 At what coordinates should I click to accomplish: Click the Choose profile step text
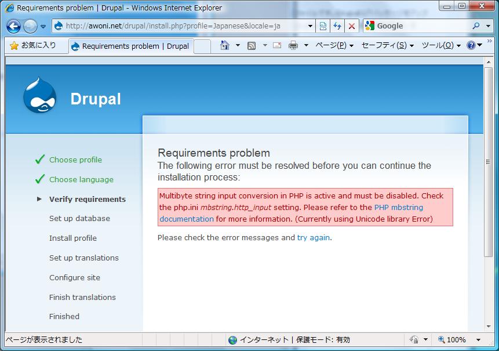[x=76, y=160]
